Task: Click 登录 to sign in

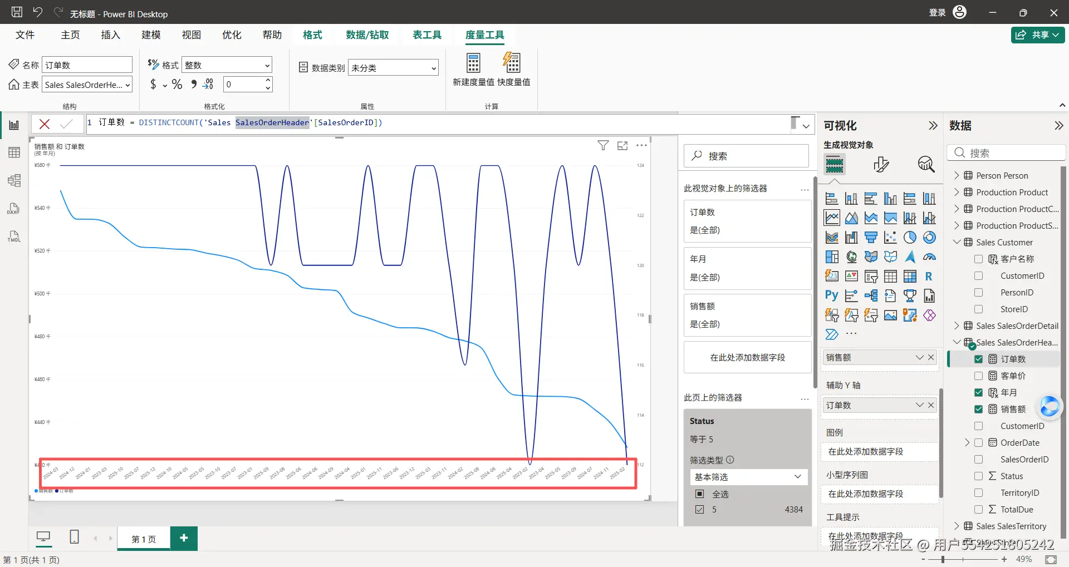Action: point(938,12)
